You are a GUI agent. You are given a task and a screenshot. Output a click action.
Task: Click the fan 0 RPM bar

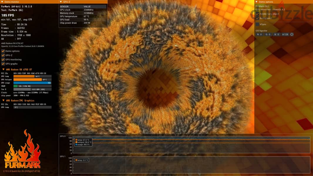tap(32, 89)
